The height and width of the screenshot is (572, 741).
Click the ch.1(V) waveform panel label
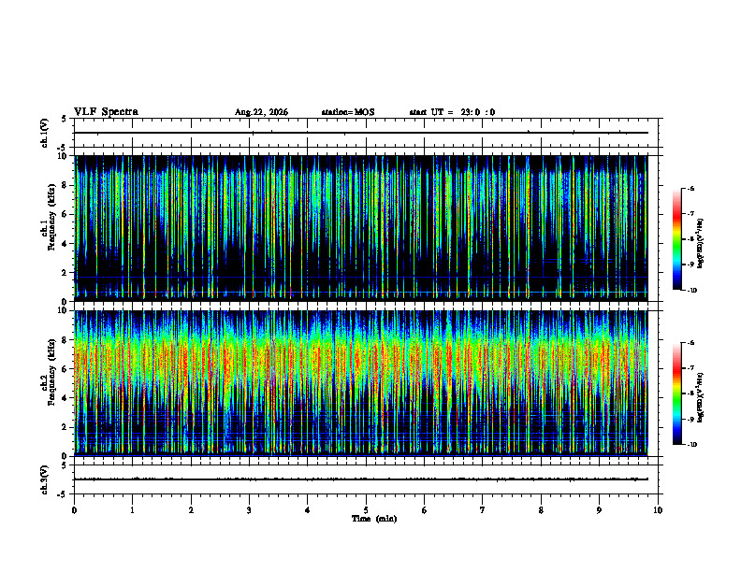pos(45,133)
